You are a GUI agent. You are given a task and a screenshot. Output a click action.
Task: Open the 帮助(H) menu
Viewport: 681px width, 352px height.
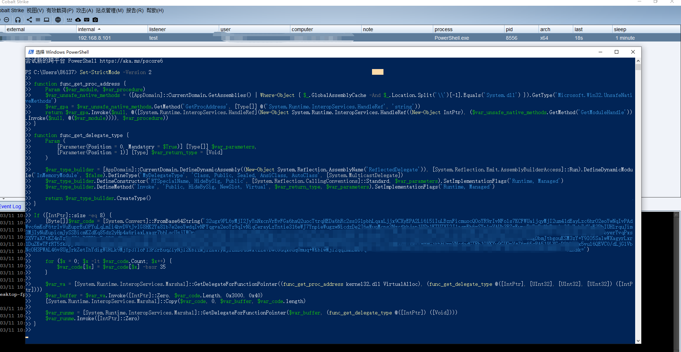pyautogui.click(x=155, y=10)
